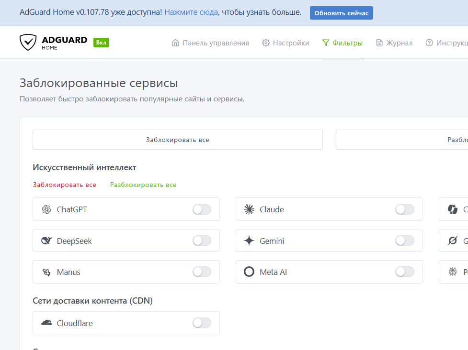Click the Cloudflare service name
This screenshot has width=468, height=350.
[75, 323]
